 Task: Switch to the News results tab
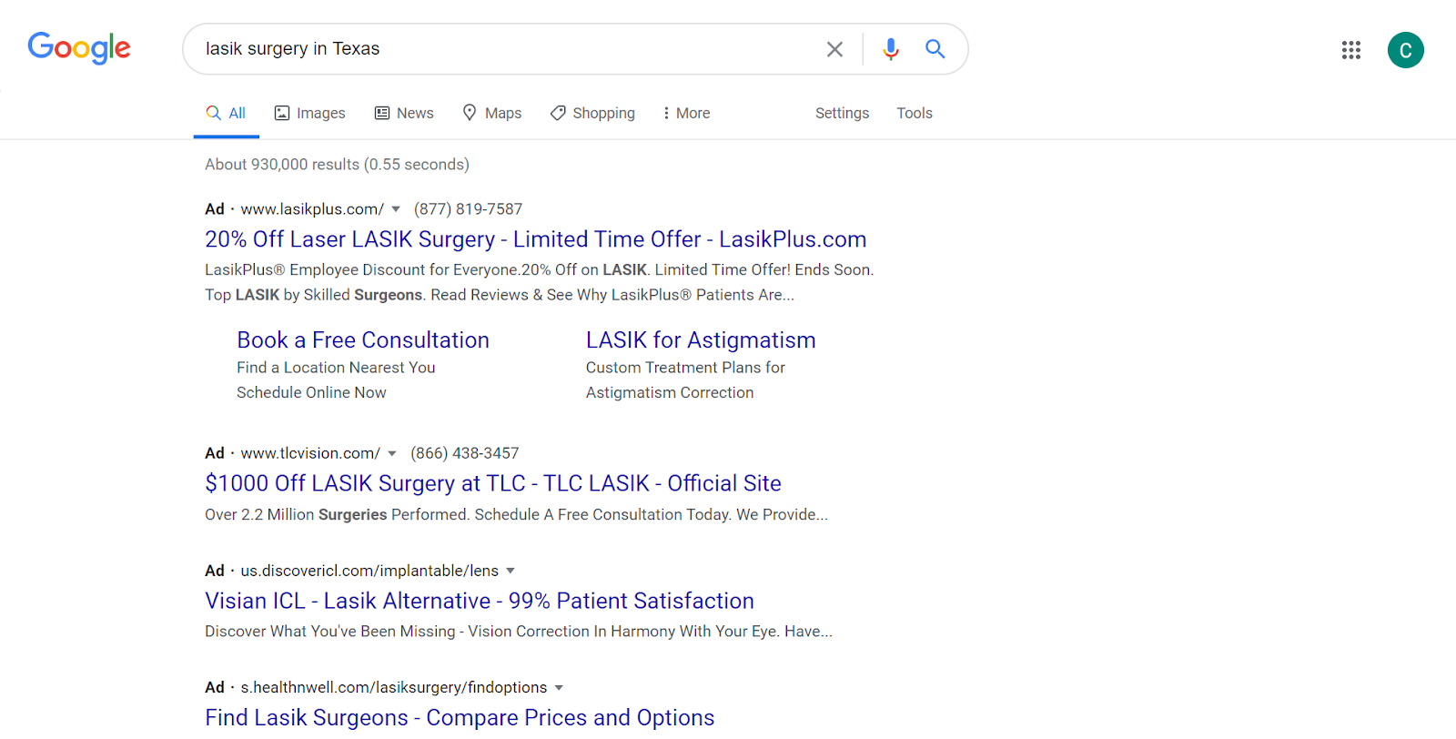[x=404, y=113]
